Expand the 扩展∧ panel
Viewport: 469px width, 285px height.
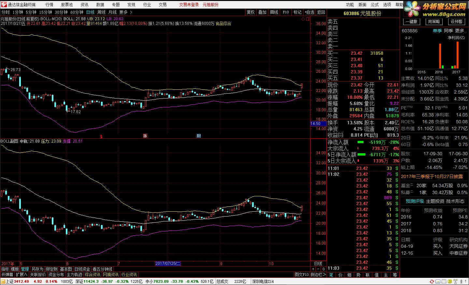(21, 275)
